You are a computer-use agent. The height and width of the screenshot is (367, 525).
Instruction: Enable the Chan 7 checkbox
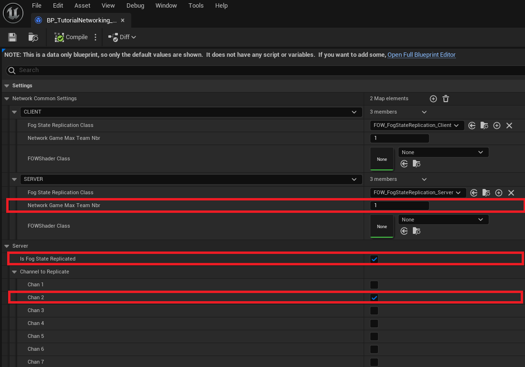tap(374, 362)
